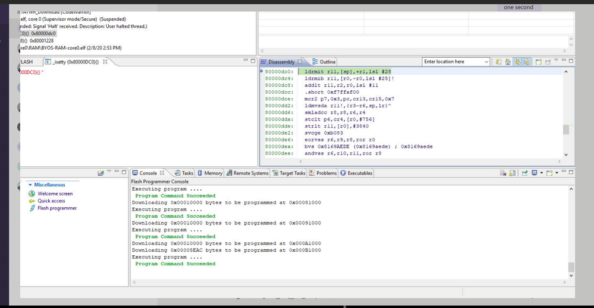
Task: Switch to the Disassembly tab
Action: coord(281,62)
